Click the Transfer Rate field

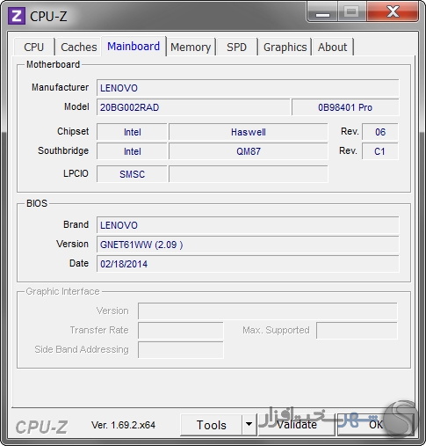click(181, 331)
